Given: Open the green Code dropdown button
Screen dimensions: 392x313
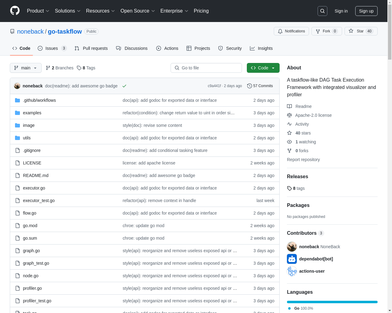Looking at the screenshot, I should [x=263, y=68].
